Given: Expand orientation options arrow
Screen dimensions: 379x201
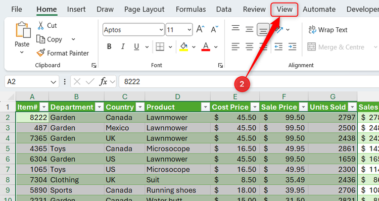Looking at the screenshot, I should 288,30.
